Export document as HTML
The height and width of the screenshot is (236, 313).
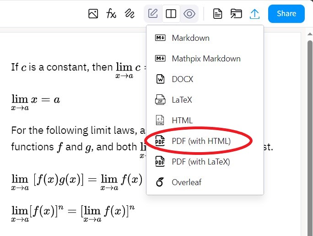[182, 120]
